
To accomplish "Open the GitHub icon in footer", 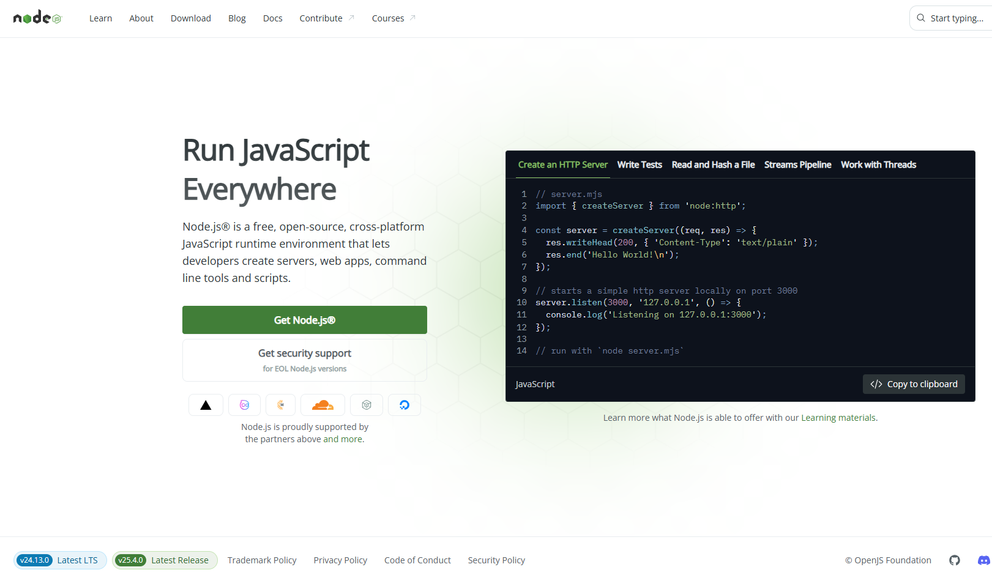I will pyautogui.click(x=954, y=560).
